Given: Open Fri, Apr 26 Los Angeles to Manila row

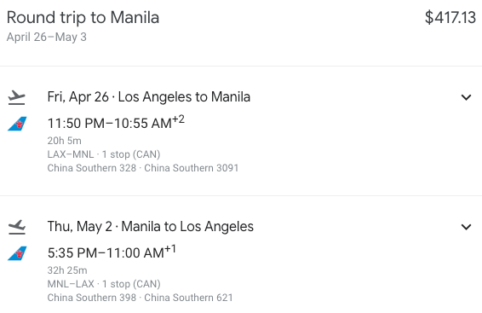Looking at the screenshot, I should pos(149,97).
